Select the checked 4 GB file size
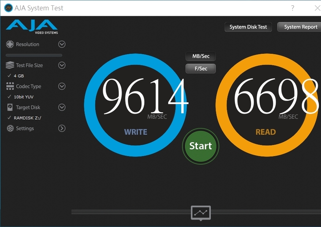Viewport: 321px width, 227px height. [16, 76]
